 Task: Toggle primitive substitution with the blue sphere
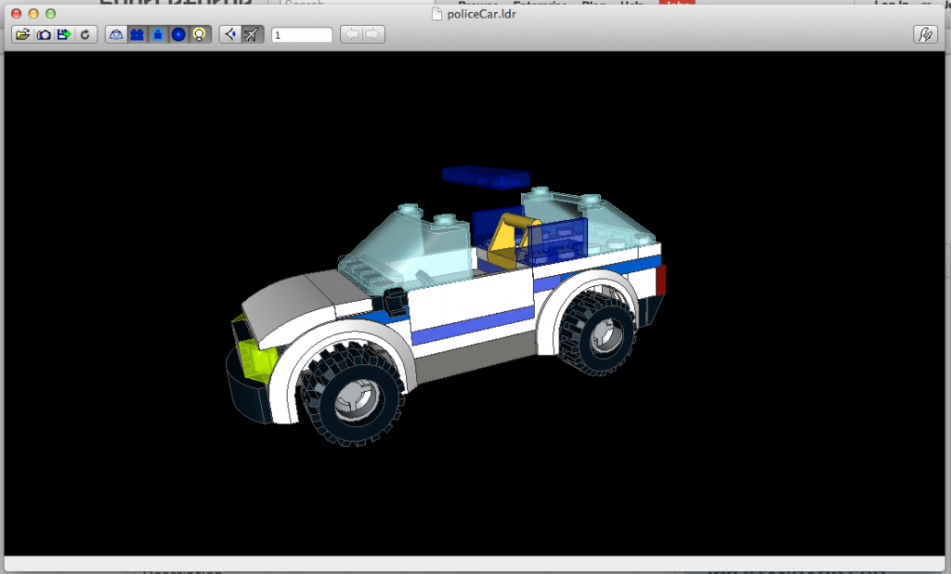(178, 34)
